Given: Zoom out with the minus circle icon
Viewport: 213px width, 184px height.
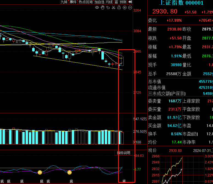Looking at the screenshot, I should tap(130, 8).
